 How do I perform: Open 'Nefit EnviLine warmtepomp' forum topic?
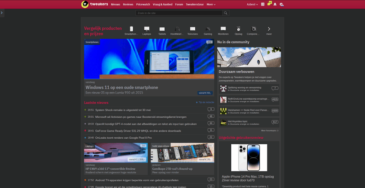[x=248, y=99]
